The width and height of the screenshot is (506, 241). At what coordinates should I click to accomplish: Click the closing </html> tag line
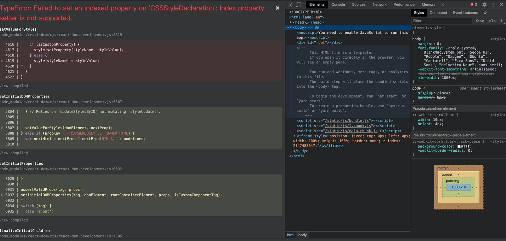(297, 156)
